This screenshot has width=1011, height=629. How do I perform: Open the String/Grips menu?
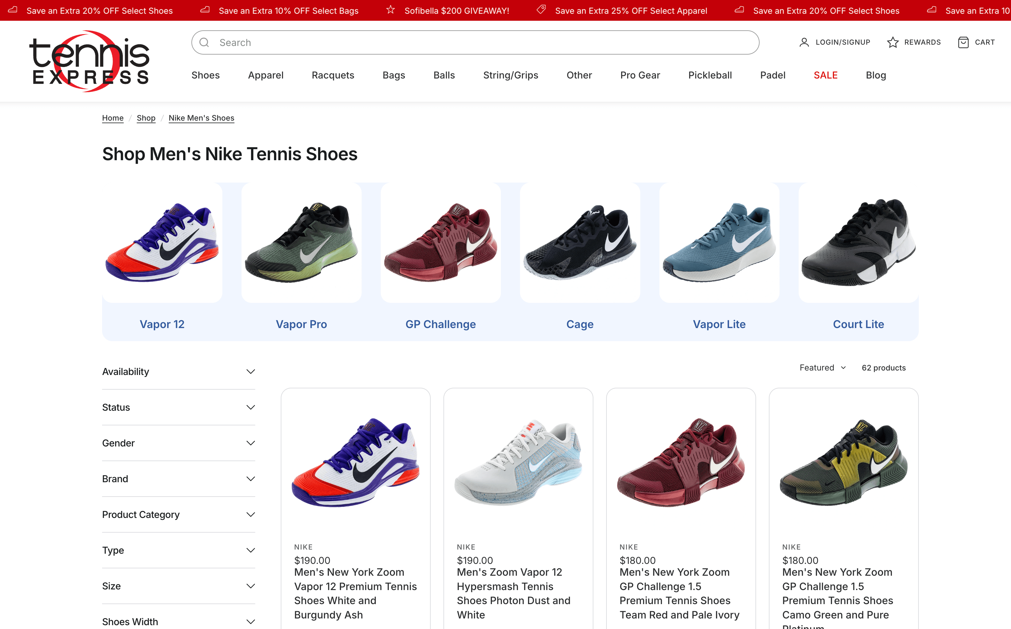tap(510, 75)
